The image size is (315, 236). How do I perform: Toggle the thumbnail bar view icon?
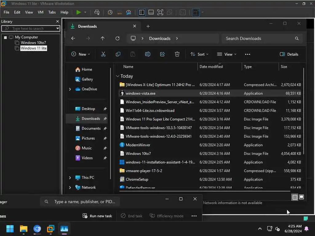click(151, 12)
